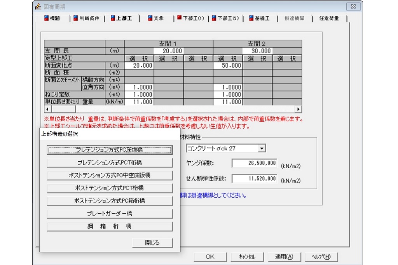The width and height of the screenshot is (398, 265).
Task: Select ポストテンション方式PCT桁橋
Action: click(x=110, y=188)
